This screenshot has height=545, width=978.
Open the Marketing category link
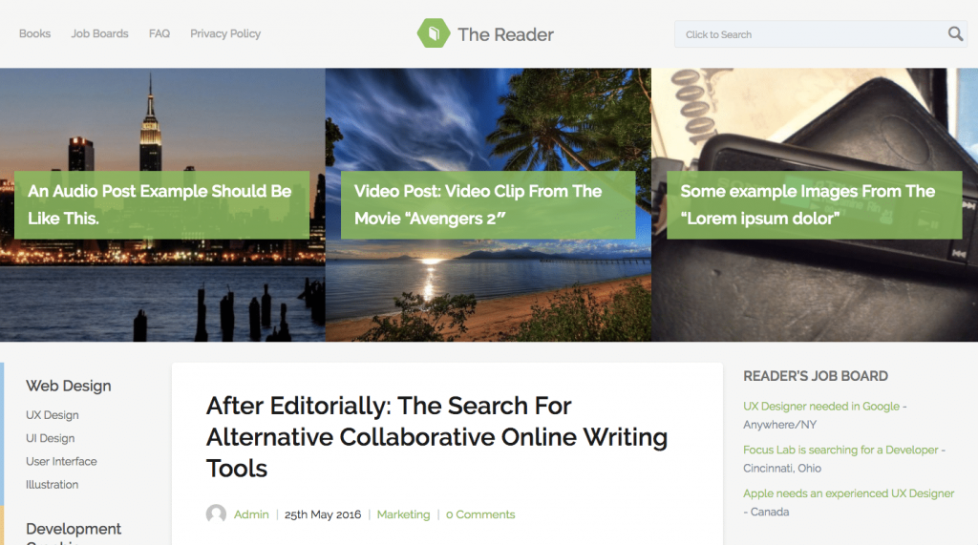pos(404,514)
